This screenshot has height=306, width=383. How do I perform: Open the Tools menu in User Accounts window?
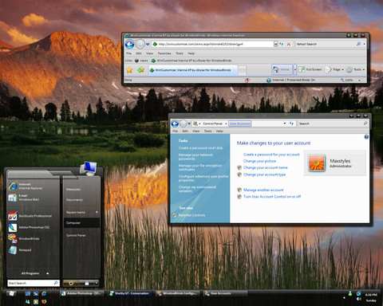point(207,131)
